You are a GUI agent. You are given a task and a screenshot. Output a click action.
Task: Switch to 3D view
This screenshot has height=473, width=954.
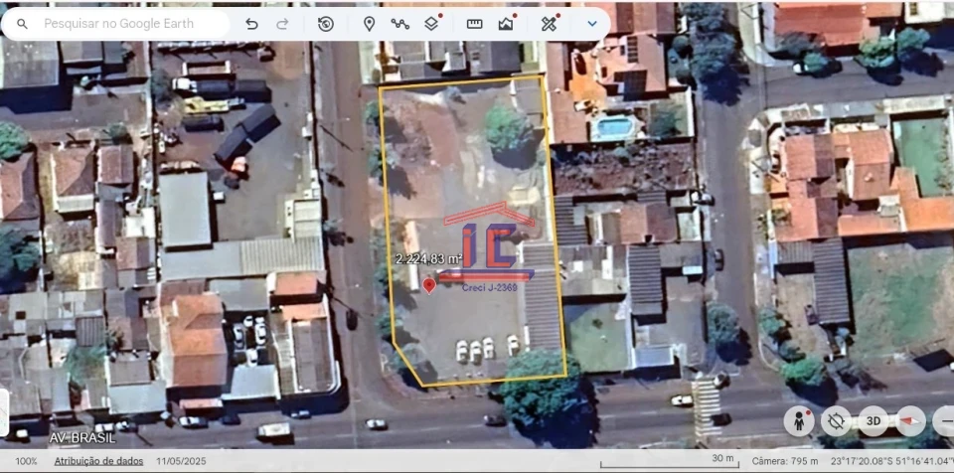pos(872,420)
